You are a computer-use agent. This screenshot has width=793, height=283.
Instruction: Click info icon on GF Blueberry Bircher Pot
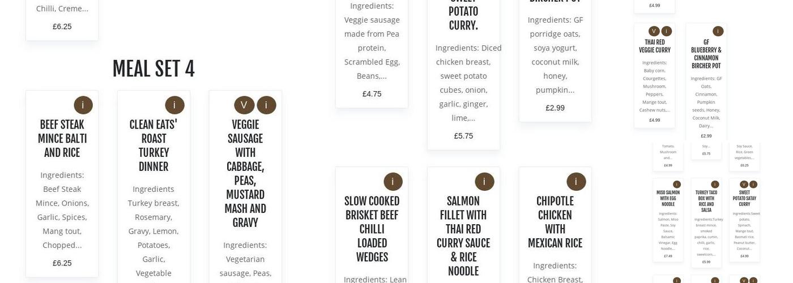[x=718, y=31]
